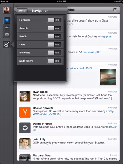Open the account profile avatar
The height and width of the screenshot is (164, 123).
[7, 10]
